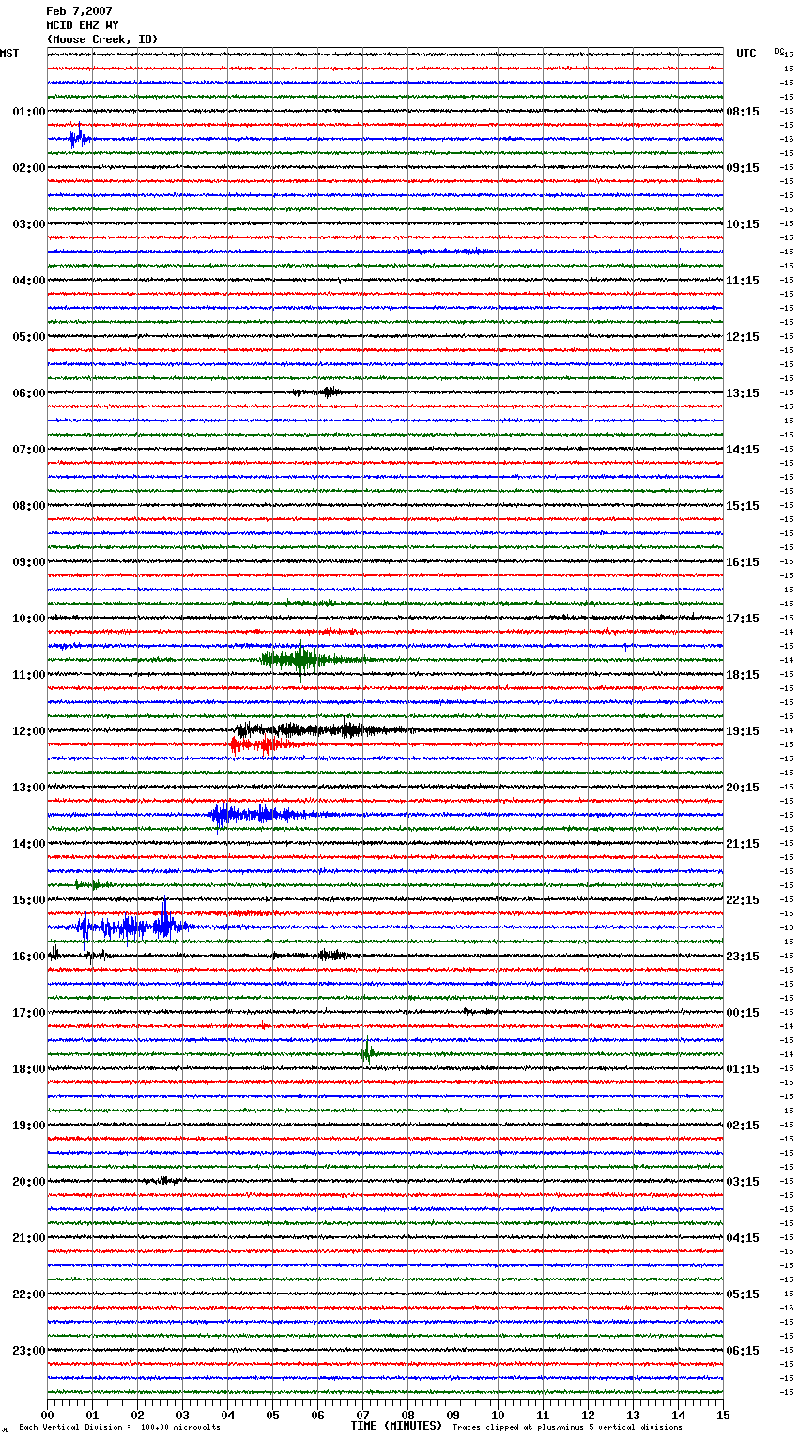Viewport: 798px width, 1440px height.
Task: Click the '10:15' UTC time label
Action: [743, 224]
